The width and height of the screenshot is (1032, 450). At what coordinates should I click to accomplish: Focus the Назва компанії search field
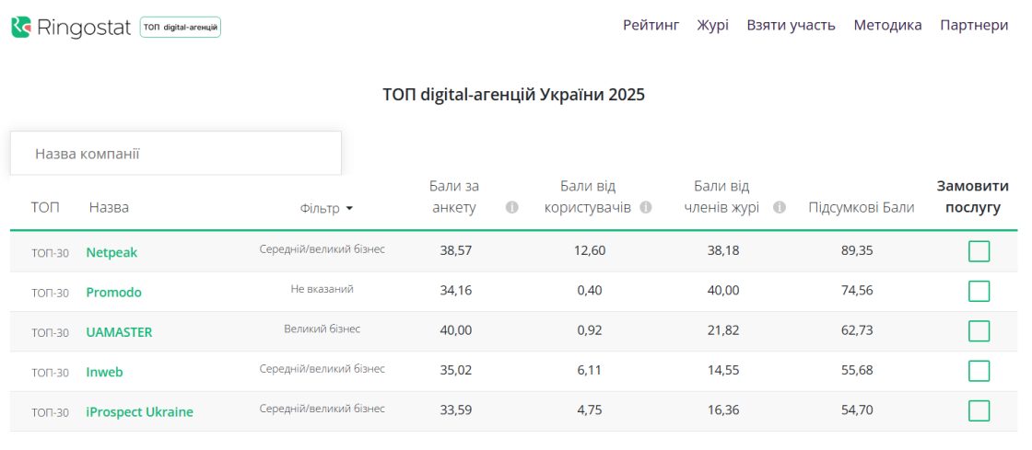[x=176, y=154]
